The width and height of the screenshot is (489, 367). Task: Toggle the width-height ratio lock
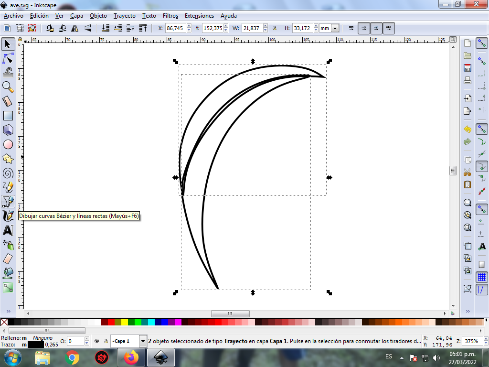[274, 28]
